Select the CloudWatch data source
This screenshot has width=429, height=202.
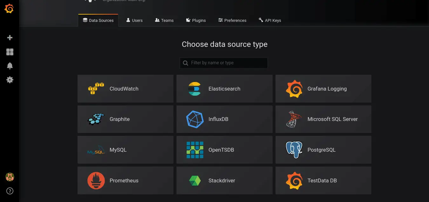click(125, 89)
